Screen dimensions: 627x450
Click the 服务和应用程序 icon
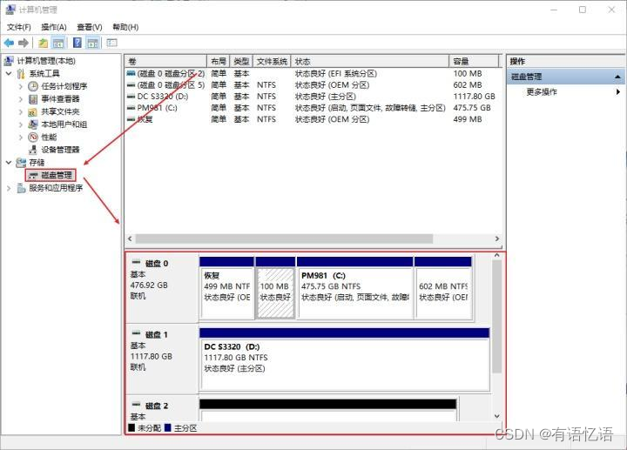tap(21, 188)
